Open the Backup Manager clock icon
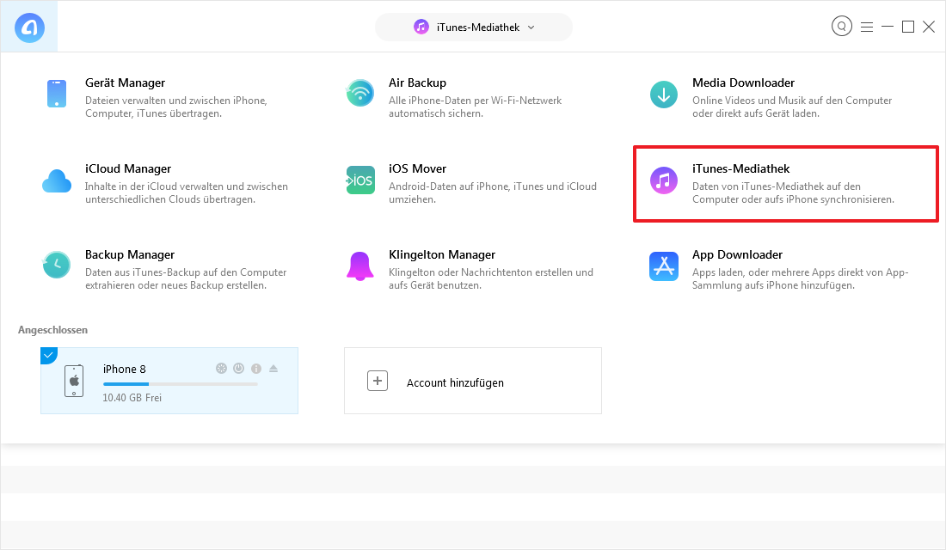This screenshot has height=550, width=946. click(57, 266)
